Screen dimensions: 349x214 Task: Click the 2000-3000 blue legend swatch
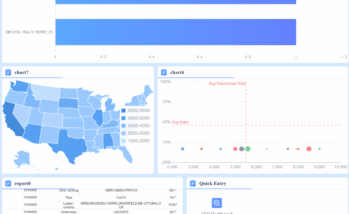(x=123, y=133)
